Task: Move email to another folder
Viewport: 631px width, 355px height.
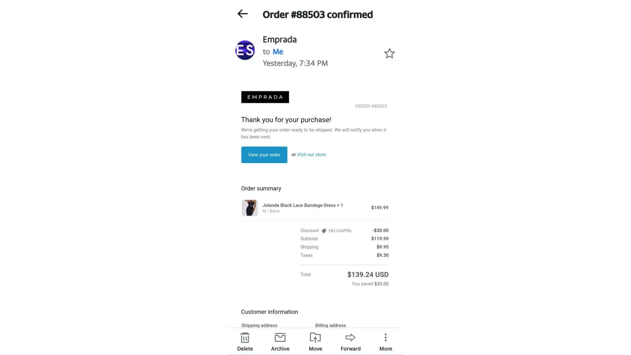Action: [x=315, y=342]
